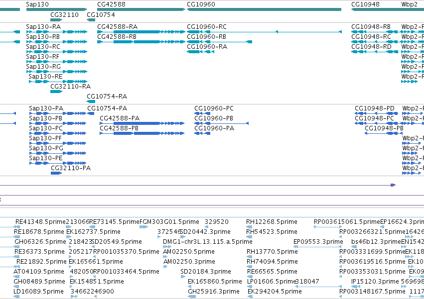
Task: Click EST label RE41348.5prime
Action: 40,222
